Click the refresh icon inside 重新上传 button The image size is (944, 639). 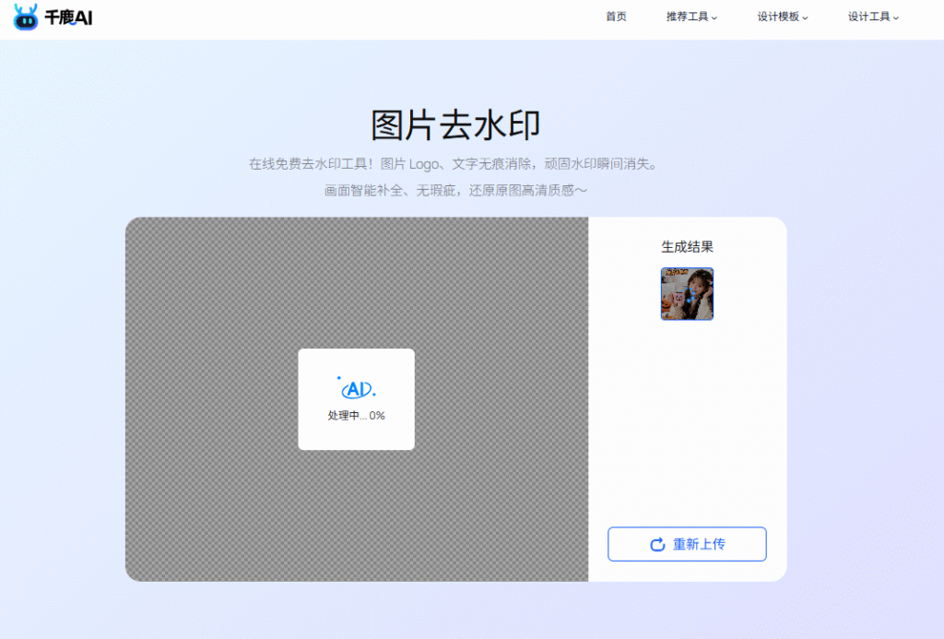(x=655, y=544)
